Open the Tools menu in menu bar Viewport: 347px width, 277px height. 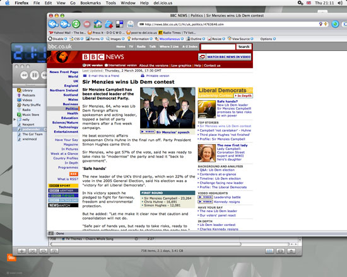pos(110,3)
